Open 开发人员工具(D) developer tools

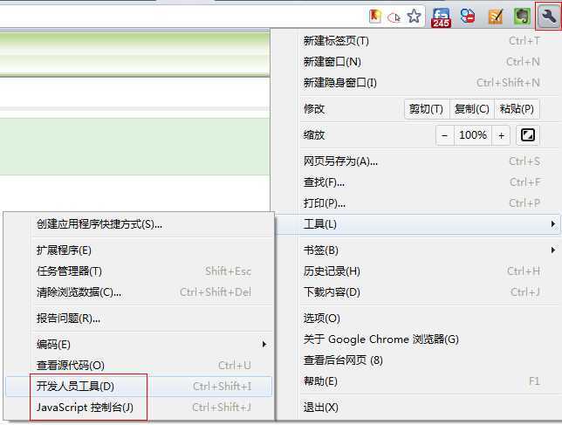pos(139,387)
